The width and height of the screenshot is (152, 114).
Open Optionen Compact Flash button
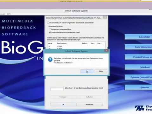[x=138, y=77]
